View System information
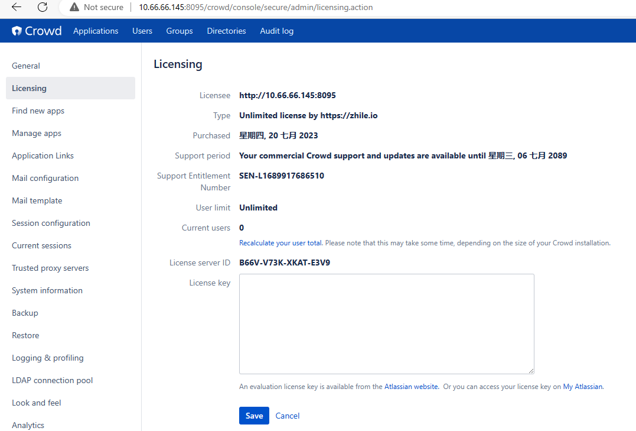Screen dimensions: 636x431 click(47, 290)
